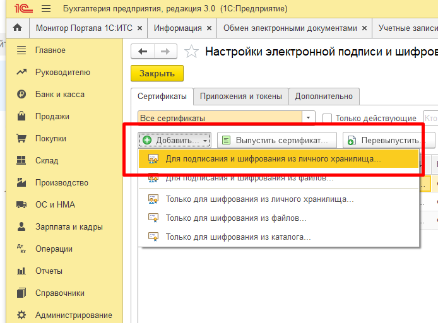The width and height of the screenshot is (438, 323).
Task: Click certificate icon beside Только для шифрования из файлов
Action: click(153, 218)
